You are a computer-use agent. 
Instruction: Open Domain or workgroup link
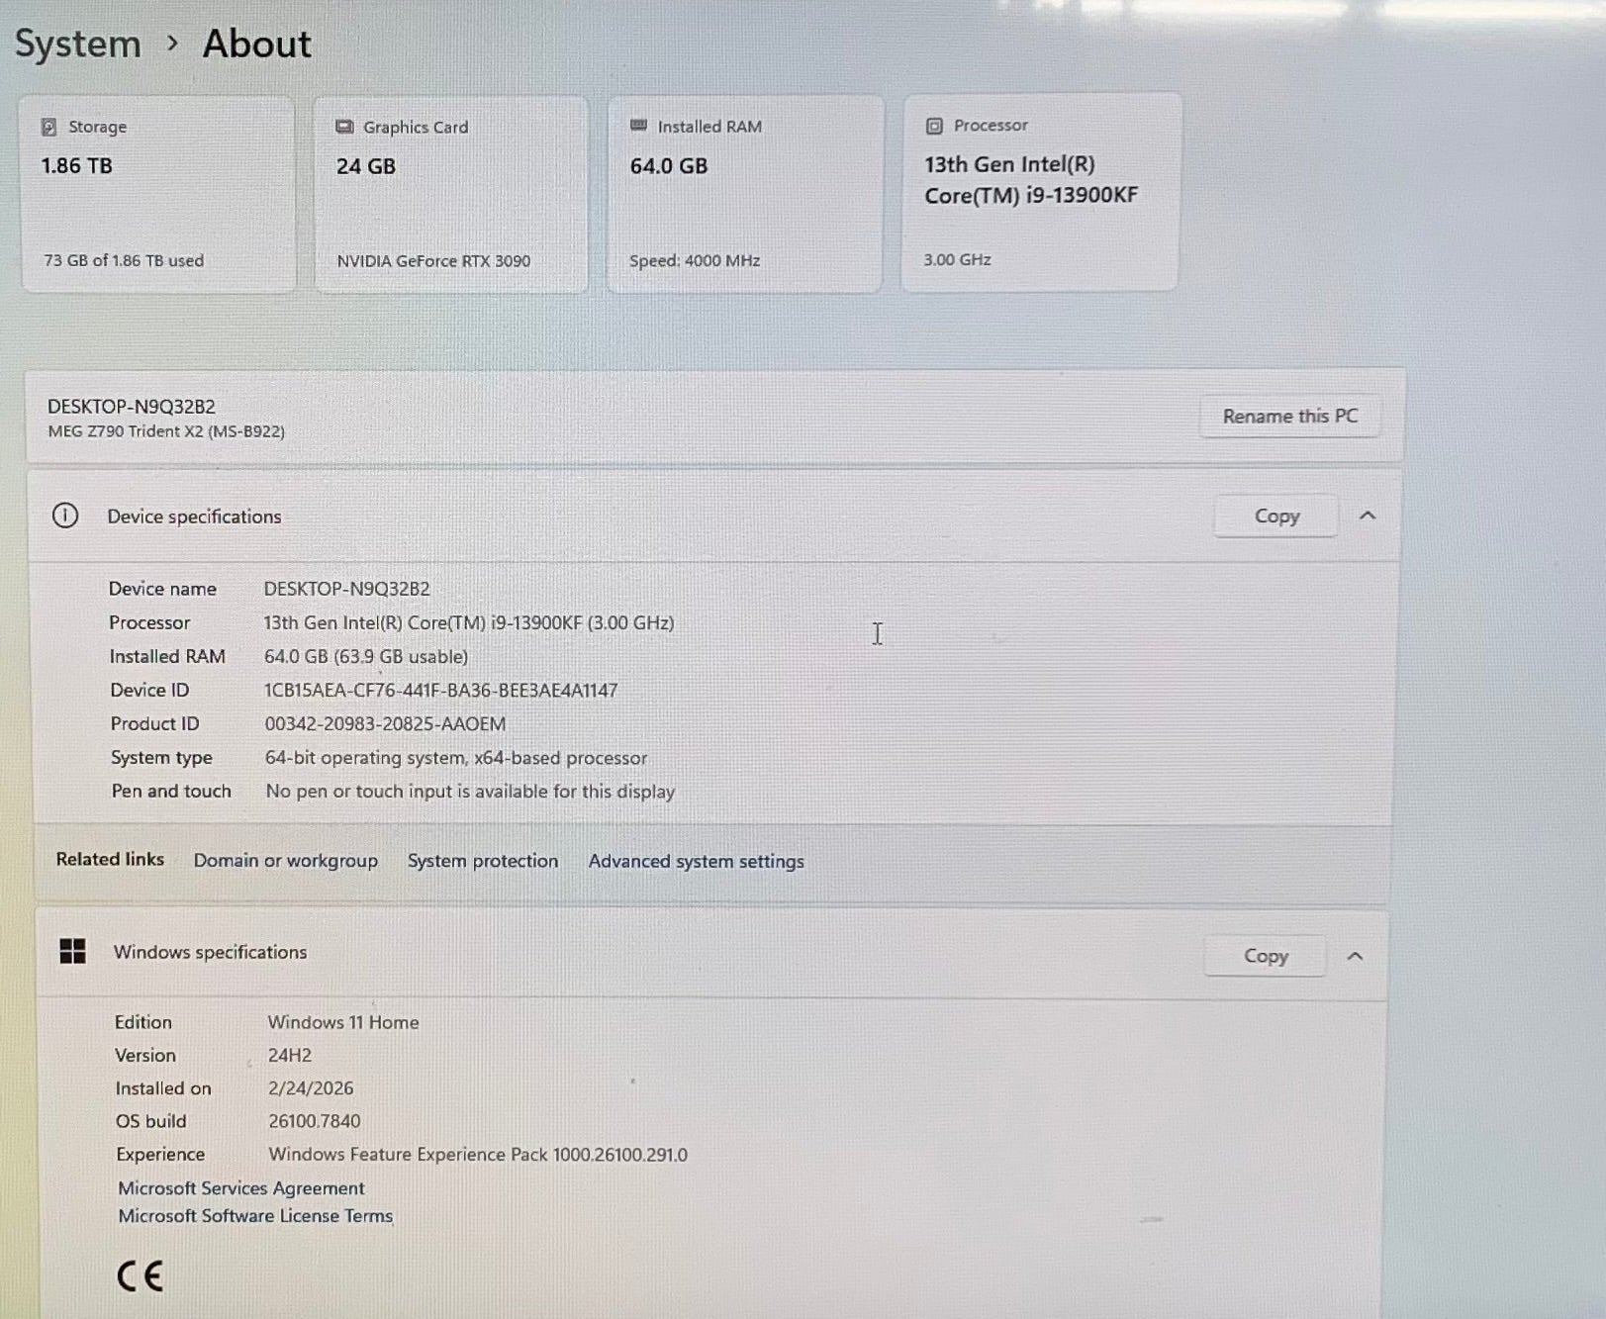[285, 861]
